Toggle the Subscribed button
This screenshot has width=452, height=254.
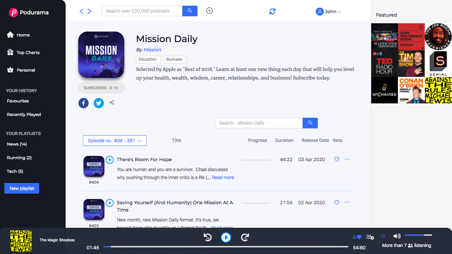pyautogui.click(x=101, y=88)
